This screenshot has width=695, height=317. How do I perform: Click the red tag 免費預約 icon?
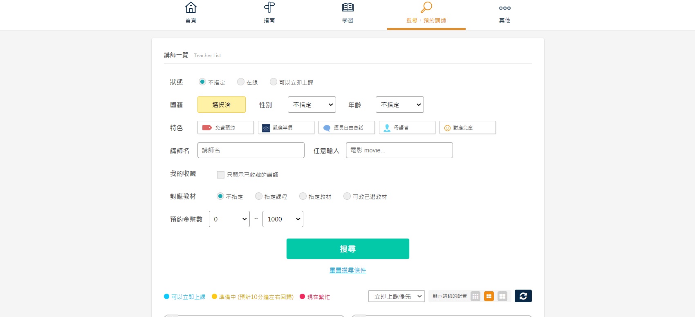click(x=207, y=127)
